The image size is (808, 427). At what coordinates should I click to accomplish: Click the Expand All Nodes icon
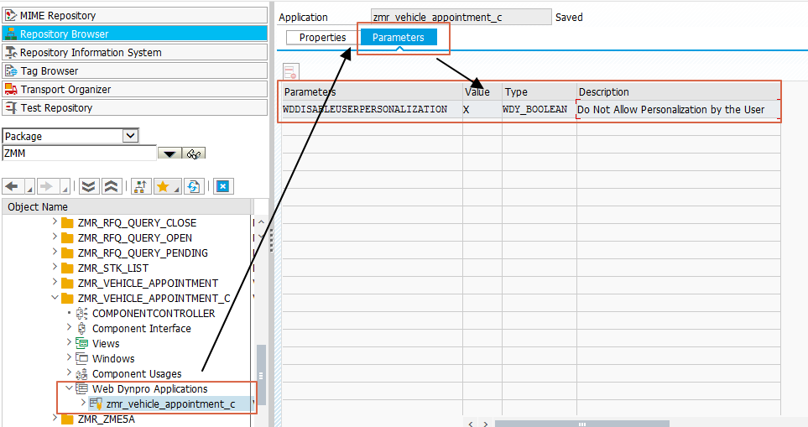click(89, 186)
